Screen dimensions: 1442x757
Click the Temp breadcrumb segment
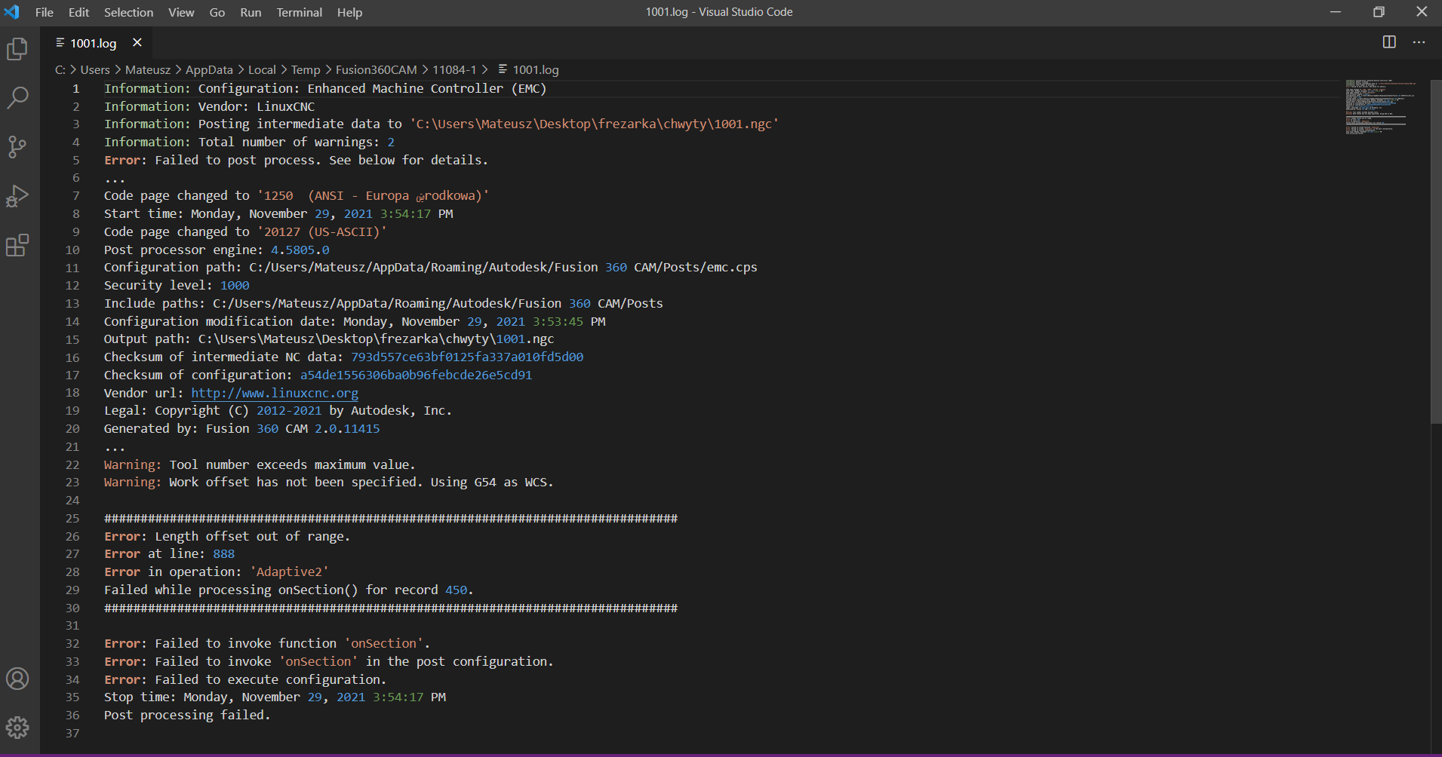point(306,69)
